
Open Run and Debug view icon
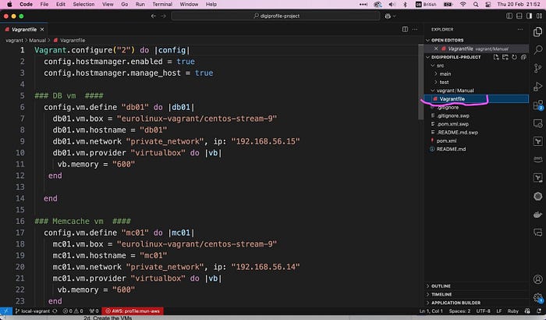pos(537,87)
